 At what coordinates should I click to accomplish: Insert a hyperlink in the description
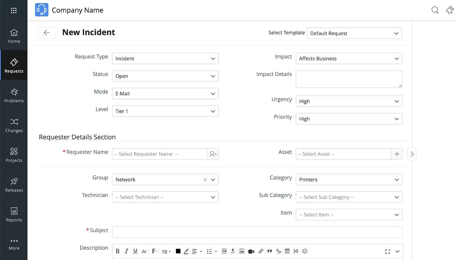click(x=260, y=251)
